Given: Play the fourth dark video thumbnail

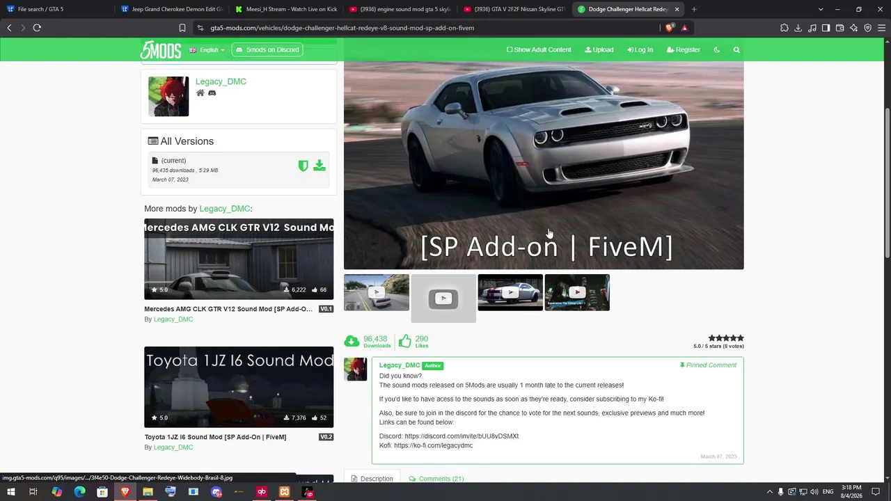Looking at the screenshot, I should 577,292.
